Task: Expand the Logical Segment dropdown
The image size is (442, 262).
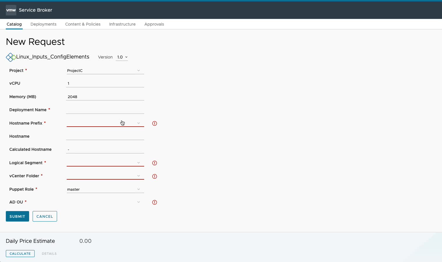Action: pos(105,163)
